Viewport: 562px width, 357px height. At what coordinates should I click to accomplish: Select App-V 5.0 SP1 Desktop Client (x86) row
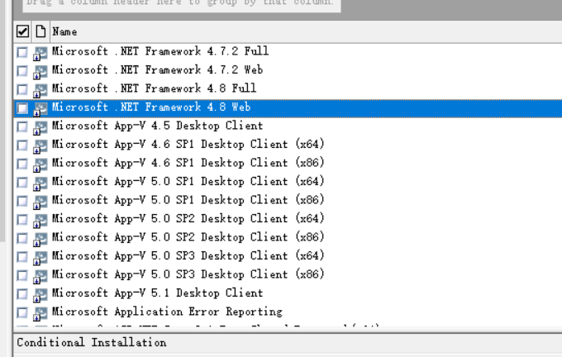click(188, 201)
